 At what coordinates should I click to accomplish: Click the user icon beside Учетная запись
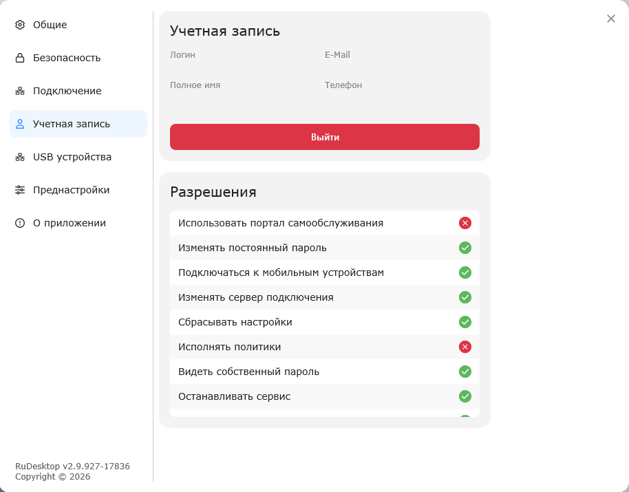click(x=20, y=124)
